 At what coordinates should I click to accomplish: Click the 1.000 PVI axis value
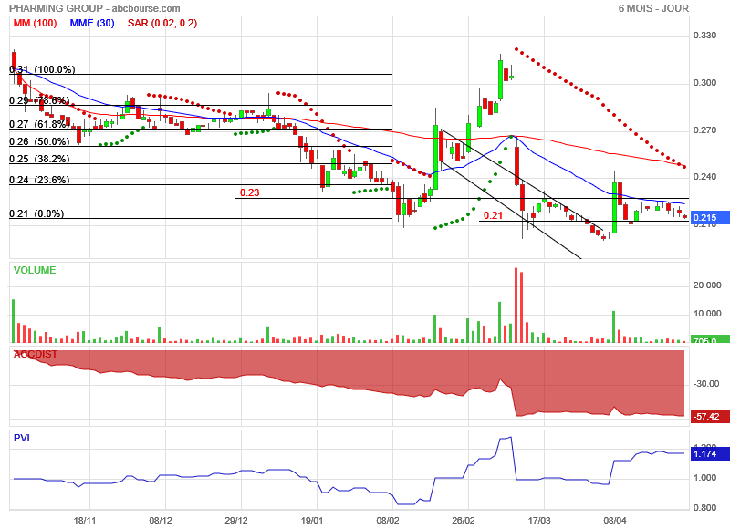click(704, 478)
